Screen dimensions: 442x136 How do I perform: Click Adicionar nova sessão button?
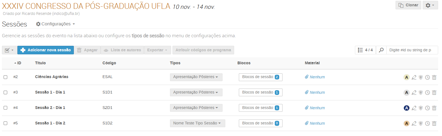point(46,50)
